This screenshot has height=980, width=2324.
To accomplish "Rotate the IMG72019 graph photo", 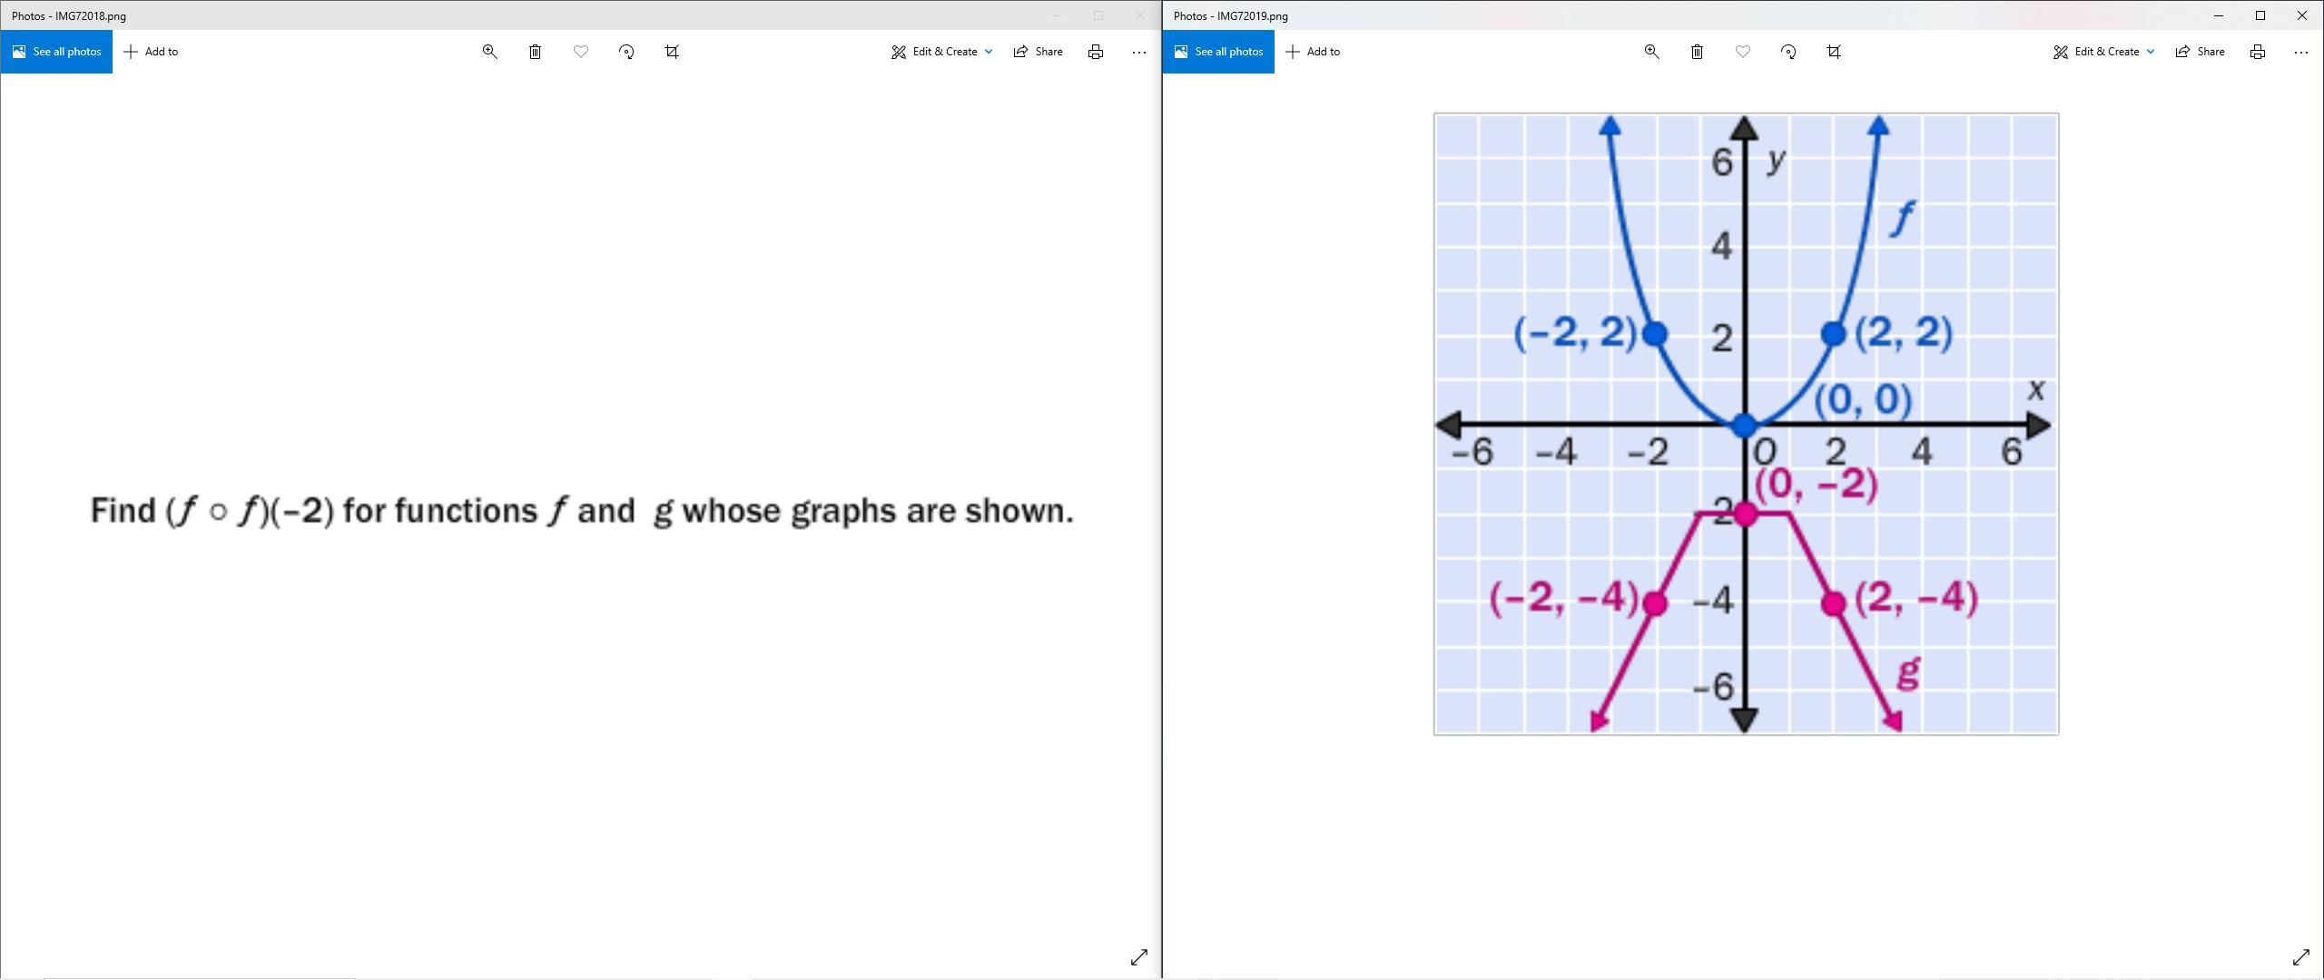I will pos(1788,52).
